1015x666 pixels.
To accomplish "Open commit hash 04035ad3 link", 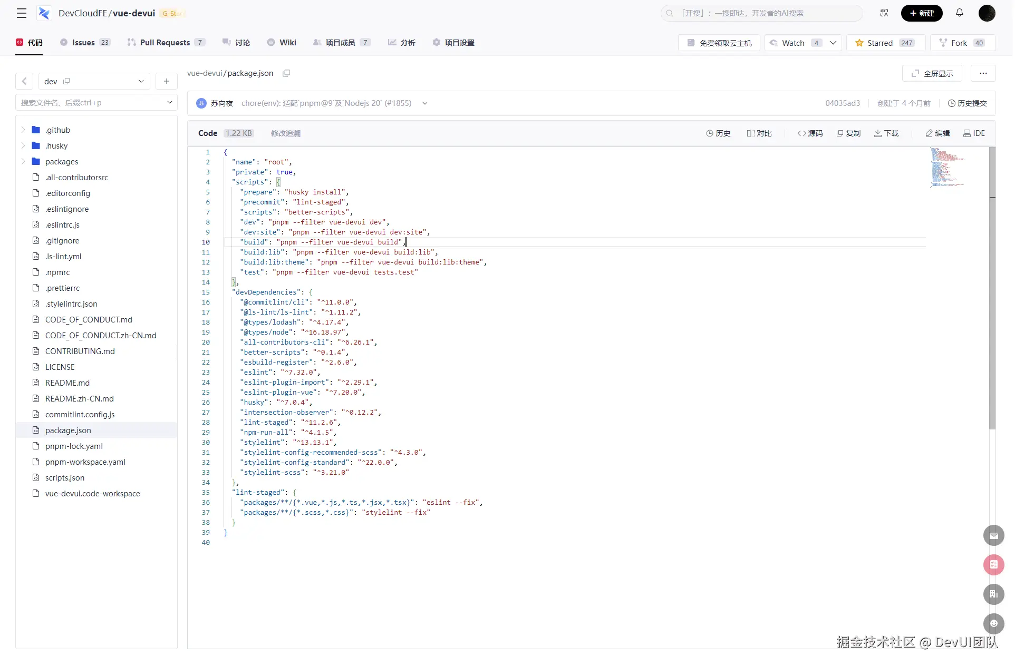I will (x=842, y=103).
